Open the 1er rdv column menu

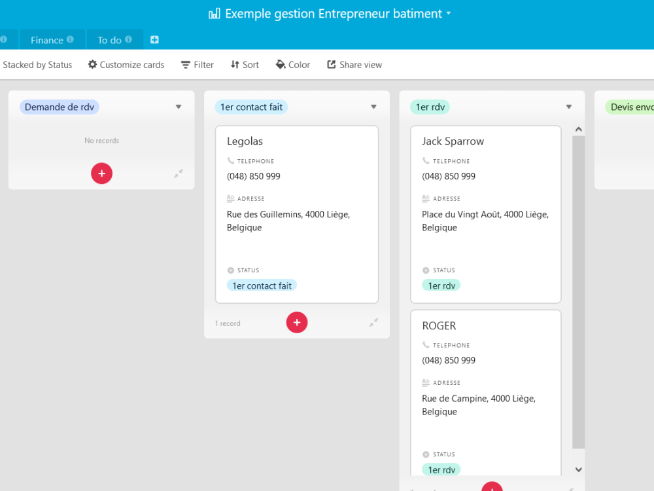[x=568, y=106]
